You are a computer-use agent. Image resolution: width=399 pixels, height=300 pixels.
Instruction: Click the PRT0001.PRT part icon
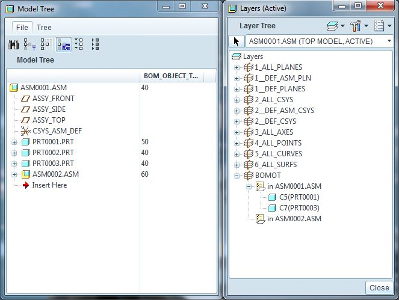[x=25, y=142]
